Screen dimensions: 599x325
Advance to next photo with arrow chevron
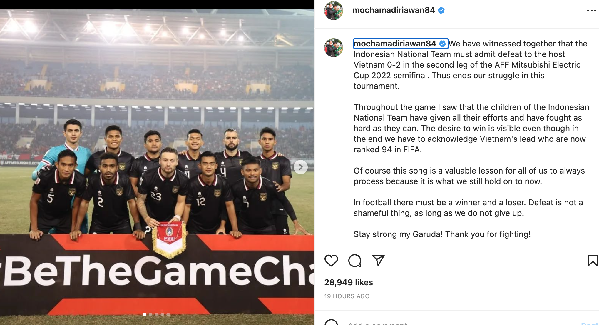[300, 167]
